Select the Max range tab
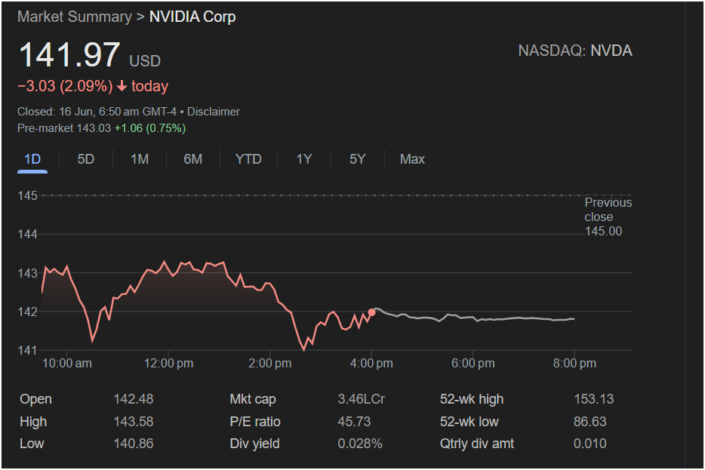705x470 pixels. coord(412,159)
